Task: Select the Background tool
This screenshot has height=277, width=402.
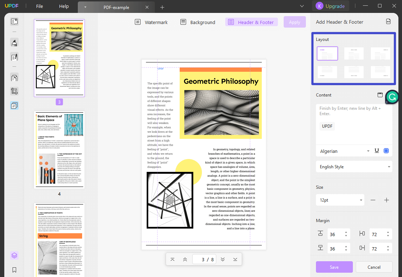Action: pyautogui.click(x=197, y=22)
